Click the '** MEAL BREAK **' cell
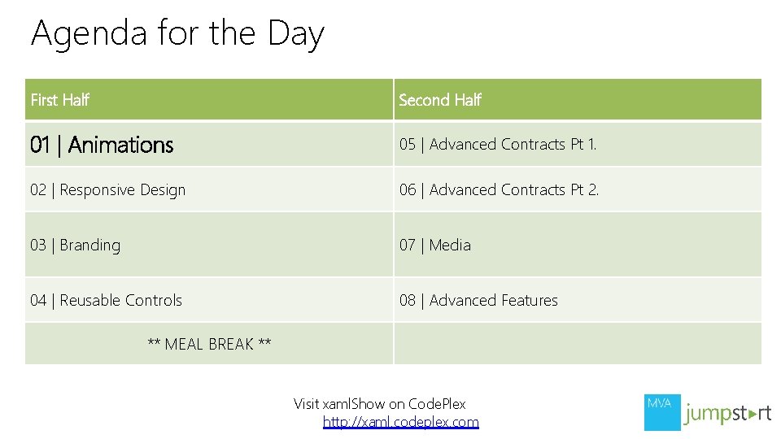The height and width of the screenshot is (439, 781). tap(209, 344)
